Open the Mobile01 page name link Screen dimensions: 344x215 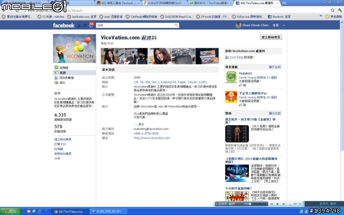click(x=246, y=74)
